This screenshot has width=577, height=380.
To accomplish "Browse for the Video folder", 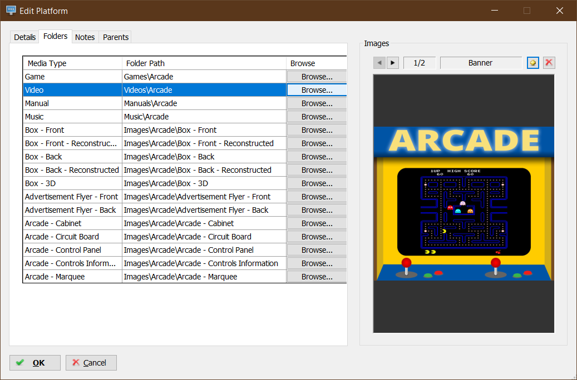I will point(317,90).
